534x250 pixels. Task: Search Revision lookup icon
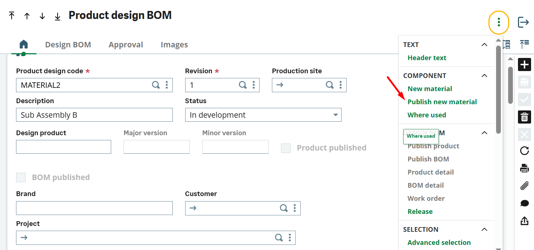(243, 85)
